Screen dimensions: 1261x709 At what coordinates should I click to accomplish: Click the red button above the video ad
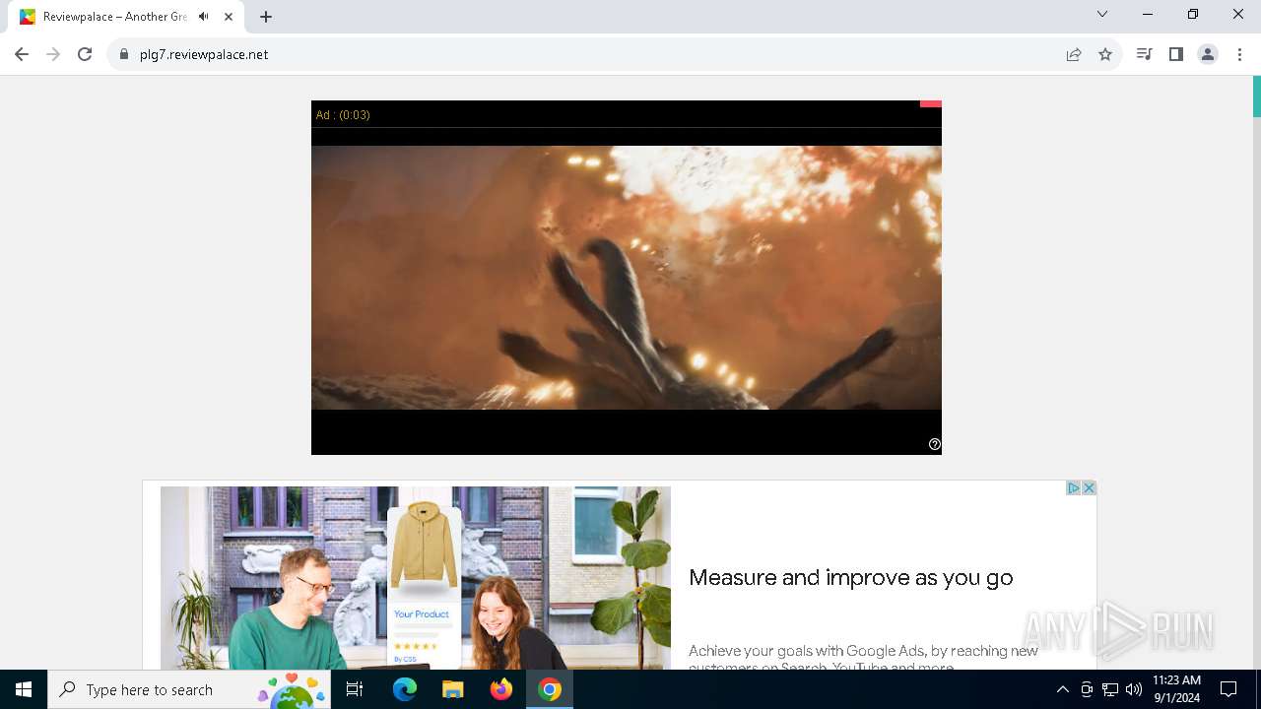tap(931, 103)
